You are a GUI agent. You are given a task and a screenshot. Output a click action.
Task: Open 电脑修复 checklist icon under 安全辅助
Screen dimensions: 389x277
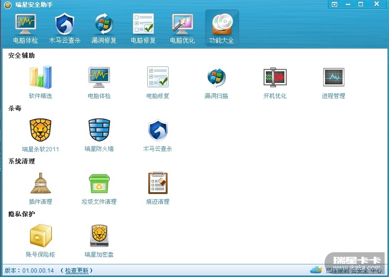click(158, 77)
